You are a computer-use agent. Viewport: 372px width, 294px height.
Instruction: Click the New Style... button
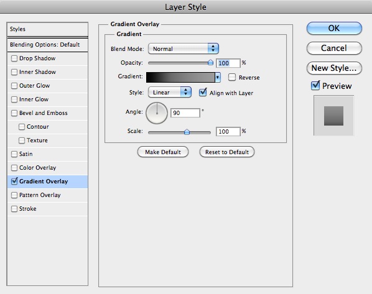tap(334, 68)
